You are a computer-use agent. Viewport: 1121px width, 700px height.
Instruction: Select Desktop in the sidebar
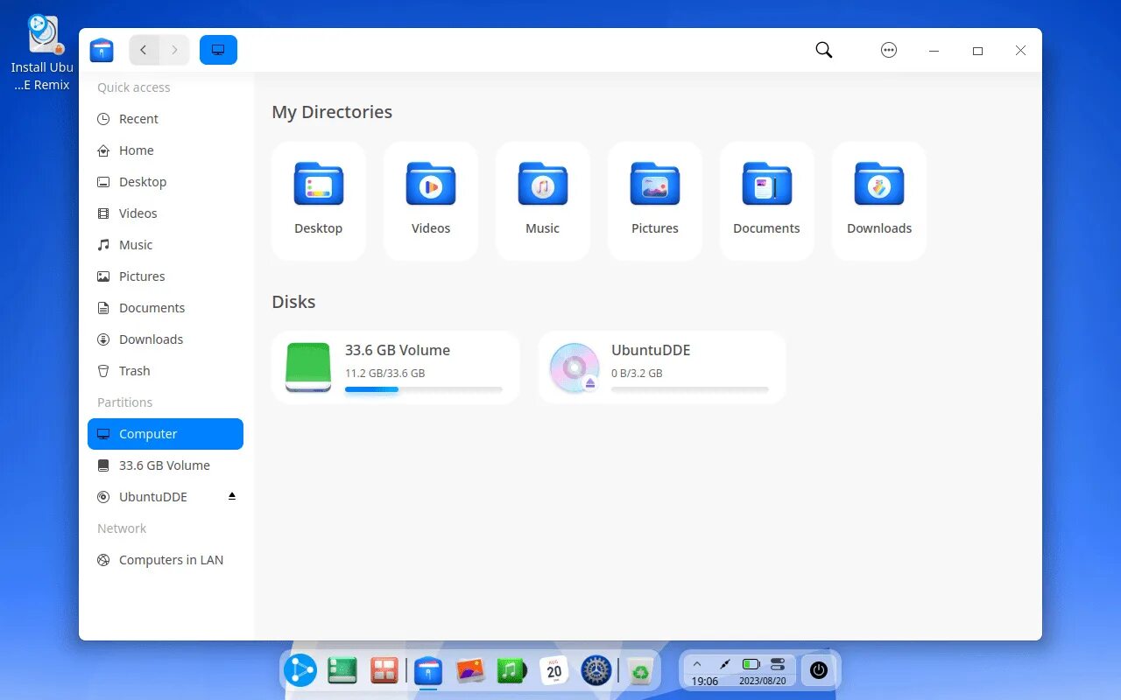tap(166, 182)
